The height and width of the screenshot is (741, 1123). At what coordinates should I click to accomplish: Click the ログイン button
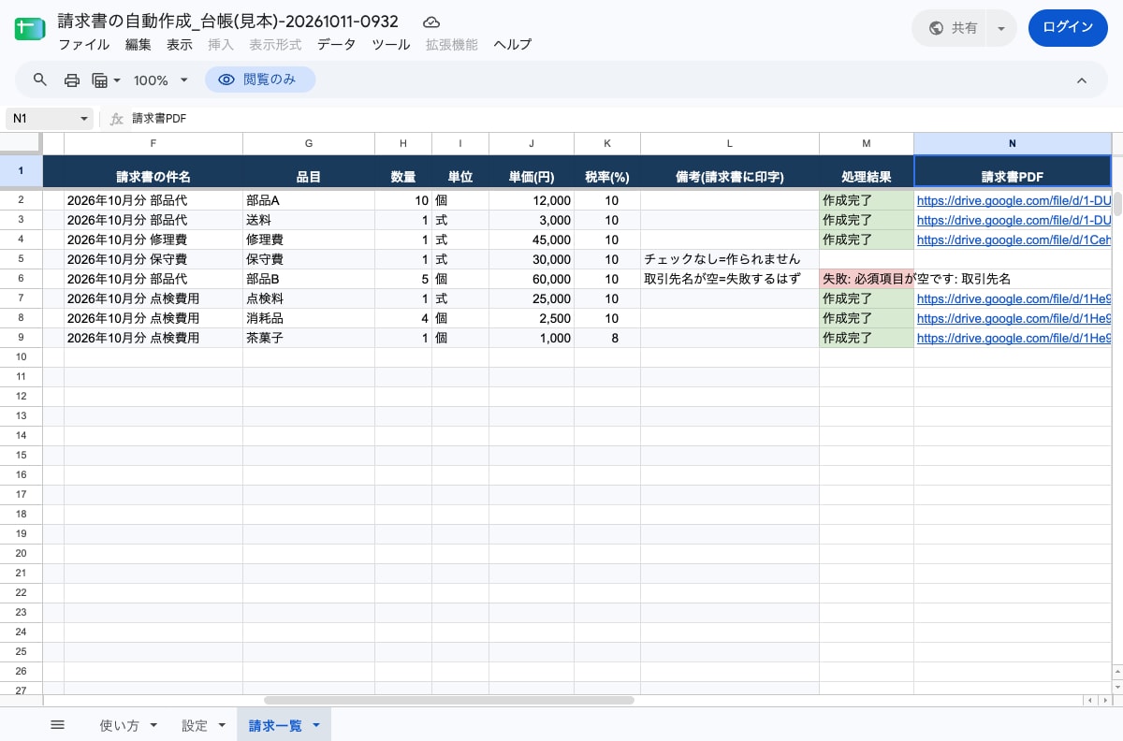click(1068, 28)
